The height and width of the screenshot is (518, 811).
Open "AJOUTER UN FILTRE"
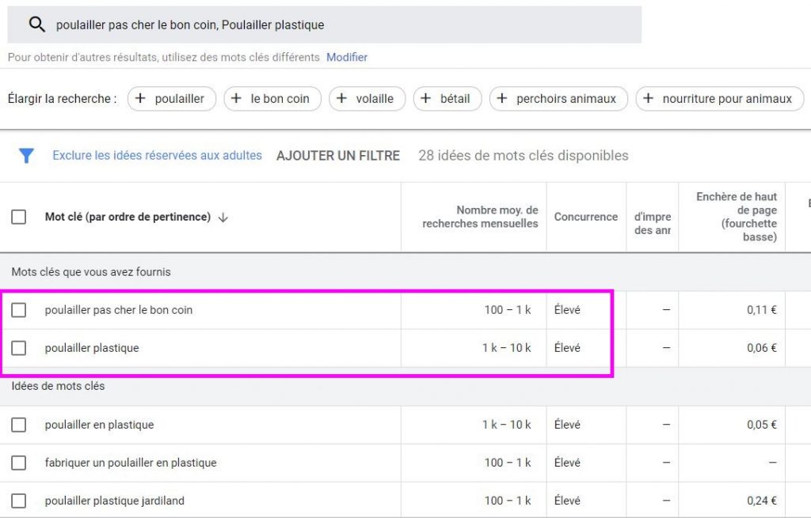click(x=337, y=155)
